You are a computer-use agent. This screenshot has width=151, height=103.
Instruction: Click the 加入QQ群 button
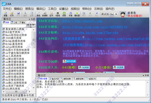tap(69, 61)
